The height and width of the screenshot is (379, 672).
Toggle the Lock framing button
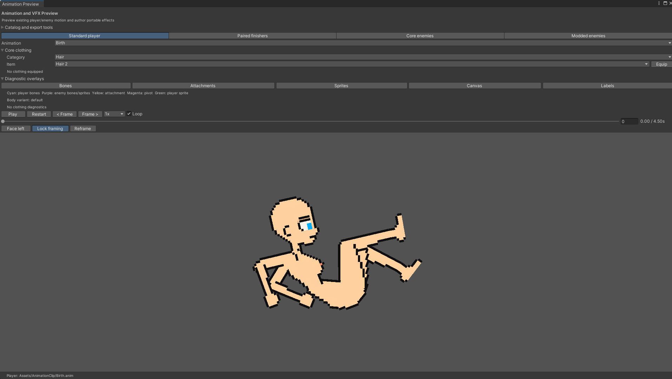coord(50,129)
